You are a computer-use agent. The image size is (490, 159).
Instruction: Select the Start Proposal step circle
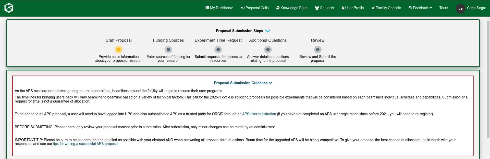coord(119,50)
